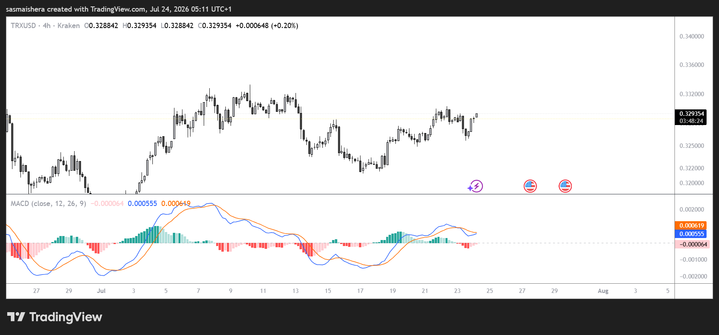
Task: Click the blue MACD value label 0.000555
Action: tap(691, 234)
